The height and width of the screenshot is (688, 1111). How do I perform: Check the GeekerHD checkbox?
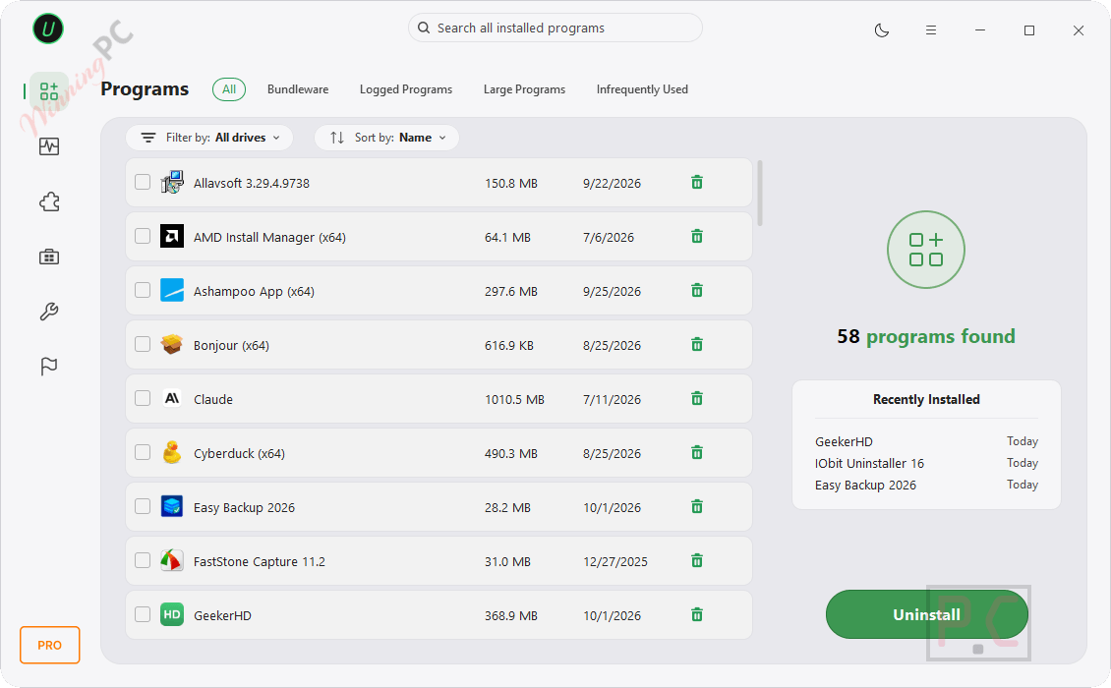tap(143, 614)
